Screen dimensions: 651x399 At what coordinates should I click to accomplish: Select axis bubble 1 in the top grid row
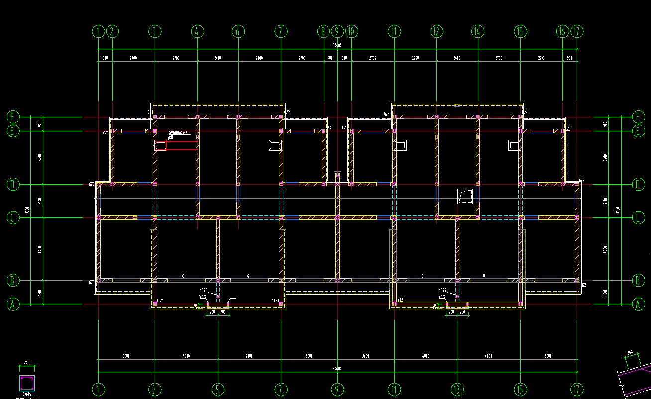pos(98,32)
